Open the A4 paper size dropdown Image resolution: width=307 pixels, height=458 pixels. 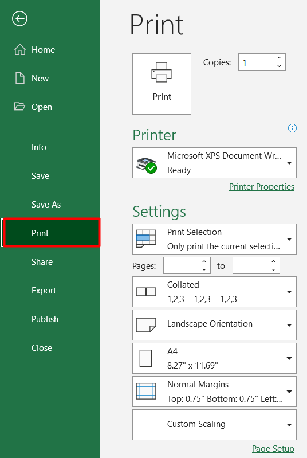click(x=214, y=358)
